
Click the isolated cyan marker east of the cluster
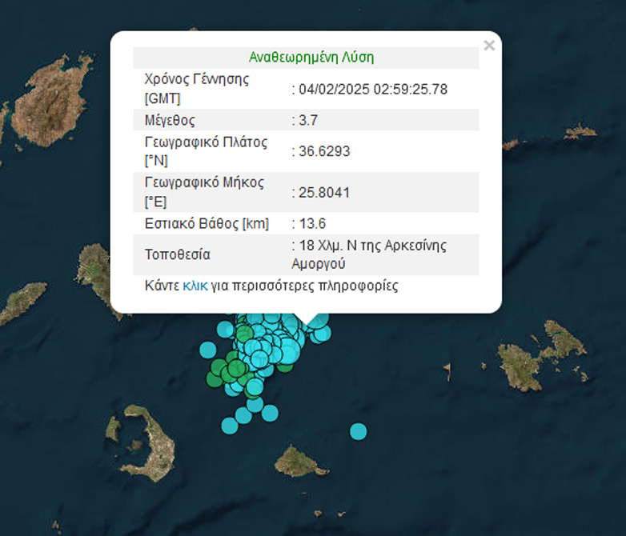[358, 432]
